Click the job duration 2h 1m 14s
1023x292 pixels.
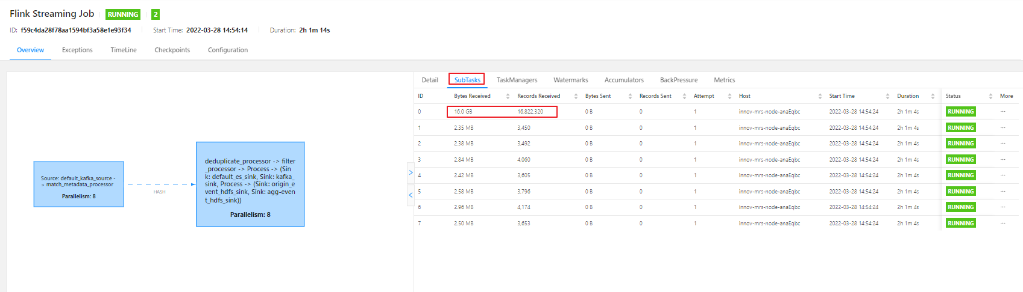315,30
